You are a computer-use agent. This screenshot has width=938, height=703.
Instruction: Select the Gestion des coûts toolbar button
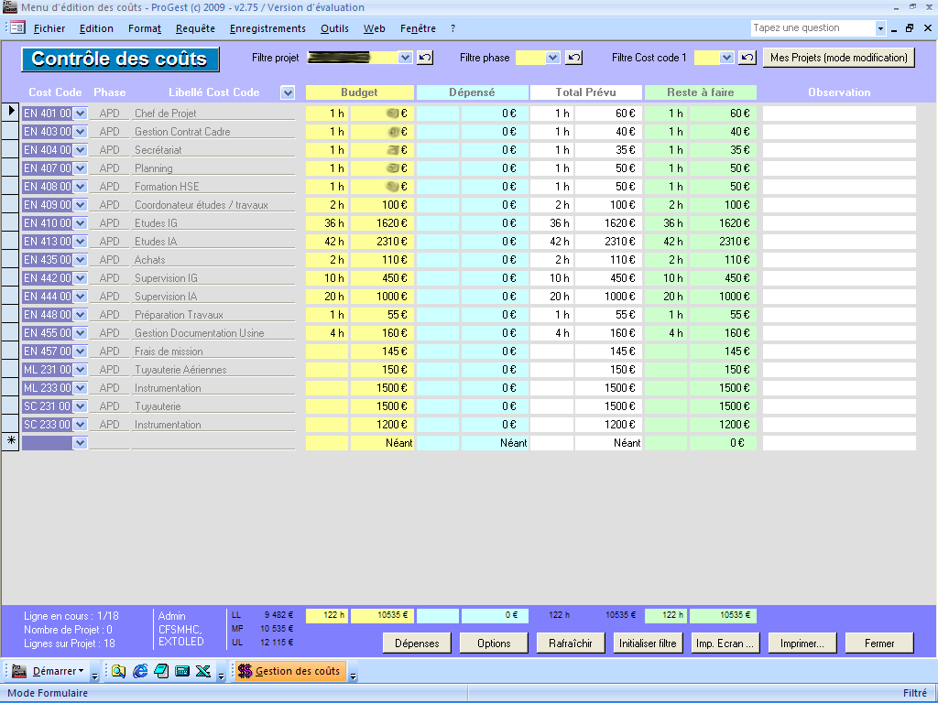coord(290,671)
